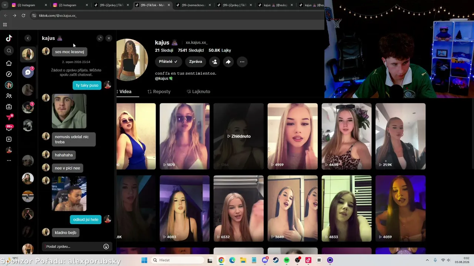Go forward in the browser
Viewport: 474px width, 266px height.
click(14, 16)
